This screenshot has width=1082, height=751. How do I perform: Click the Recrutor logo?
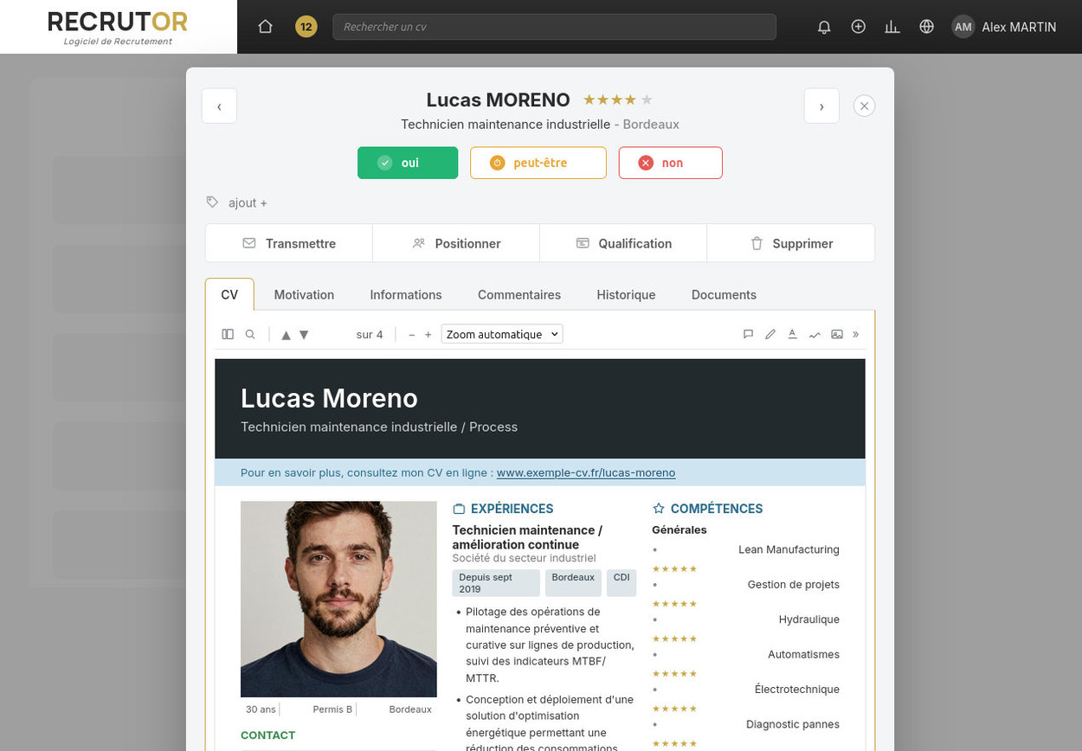119,27
